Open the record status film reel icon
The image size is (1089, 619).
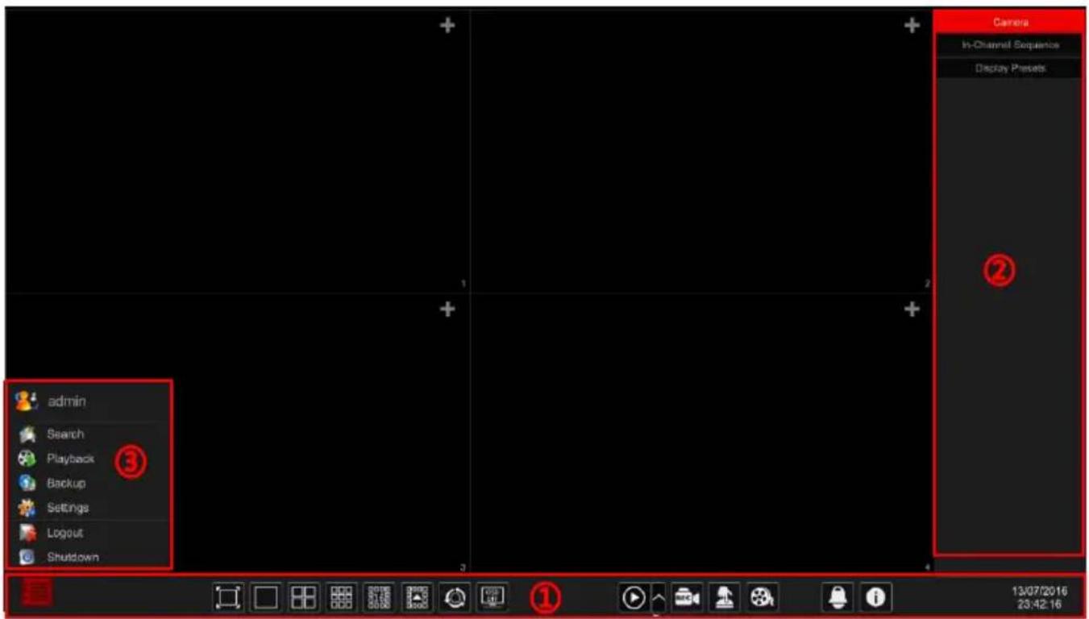pos(762,597)
